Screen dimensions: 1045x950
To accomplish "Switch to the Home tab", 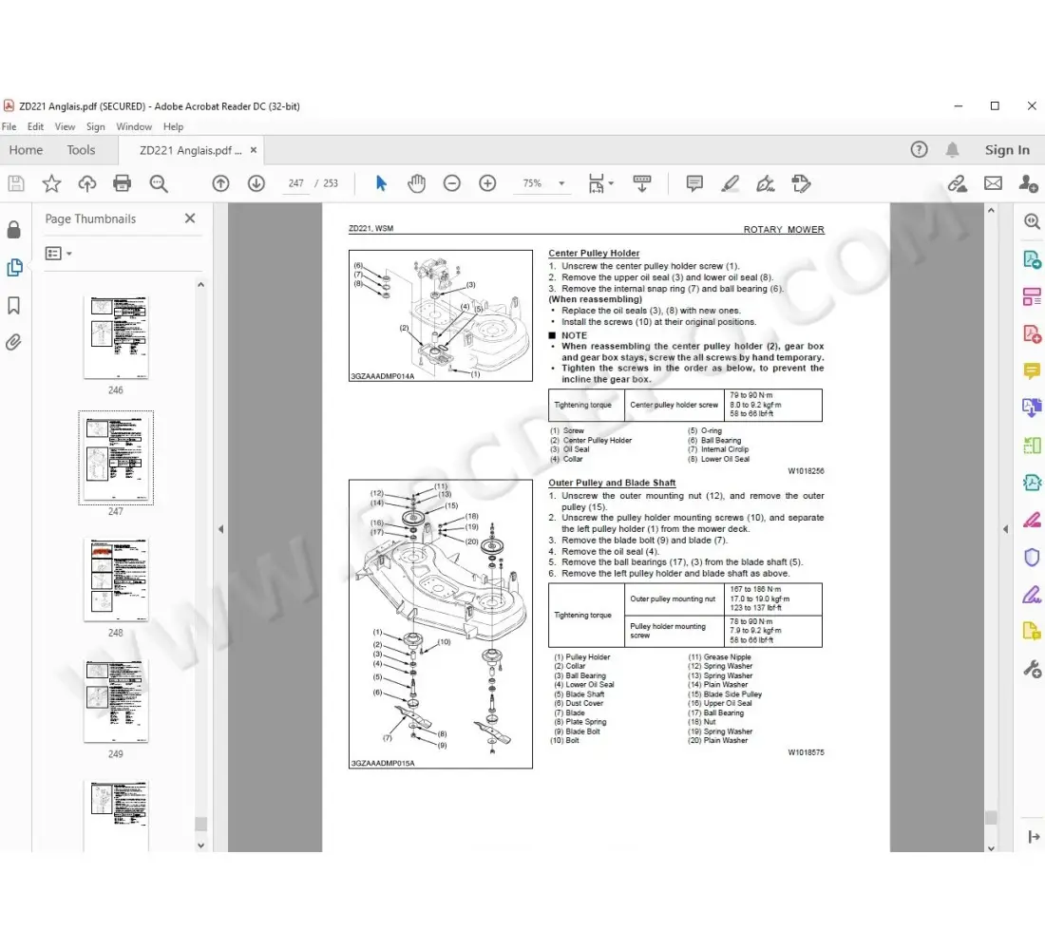I will tap(26, 150).
